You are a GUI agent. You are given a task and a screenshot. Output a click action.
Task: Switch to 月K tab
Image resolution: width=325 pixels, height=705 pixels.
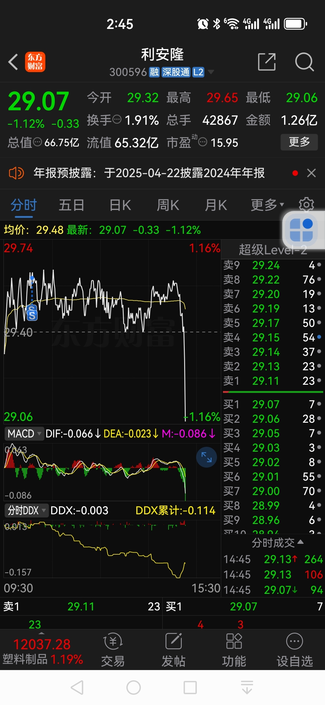[x=216, y=205]
